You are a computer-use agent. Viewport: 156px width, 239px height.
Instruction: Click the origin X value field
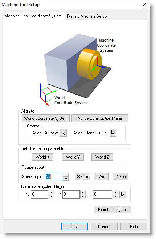coord(40,194)
